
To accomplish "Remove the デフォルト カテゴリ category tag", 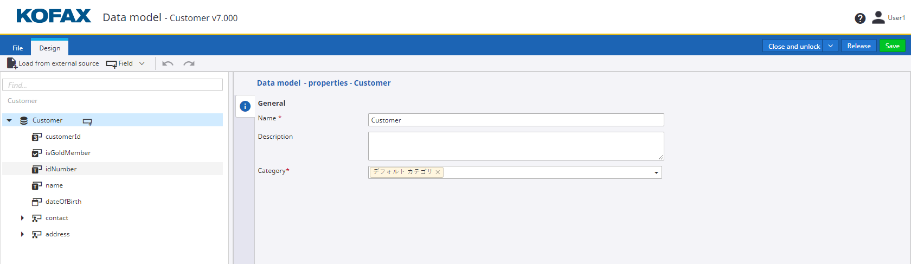I will point(438,172).
